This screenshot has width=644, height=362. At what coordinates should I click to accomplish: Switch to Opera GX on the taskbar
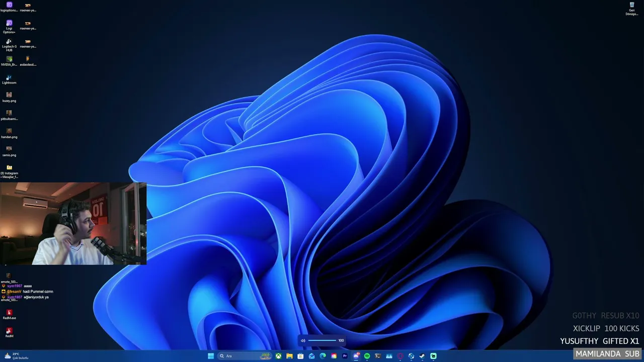pos(400,356)
